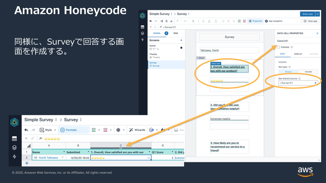Click Honeycode logo in the table window
This screenshot has height=183, width=326.
tap(14, 122)
